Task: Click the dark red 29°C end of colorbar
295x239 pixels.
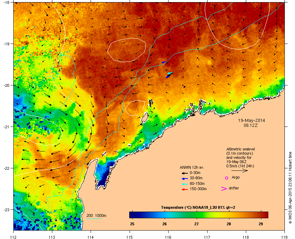Action: [265, 215]
